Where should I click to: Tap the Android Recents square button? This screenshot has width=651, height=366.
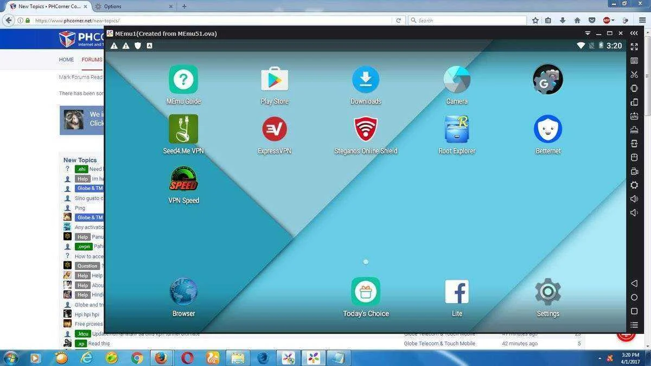(x=634, y=311)
